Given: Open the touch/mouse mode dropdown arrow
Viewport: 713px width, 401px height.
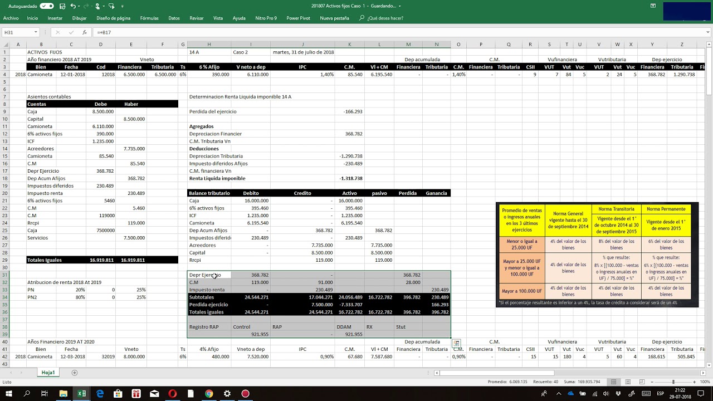Looking at the screenshot, I should pos(104,6).
